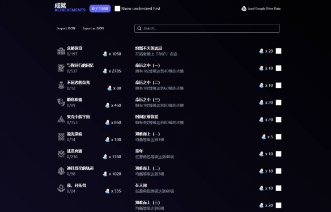Open the 0/98 category with x 1020 reward

(89, 171)
